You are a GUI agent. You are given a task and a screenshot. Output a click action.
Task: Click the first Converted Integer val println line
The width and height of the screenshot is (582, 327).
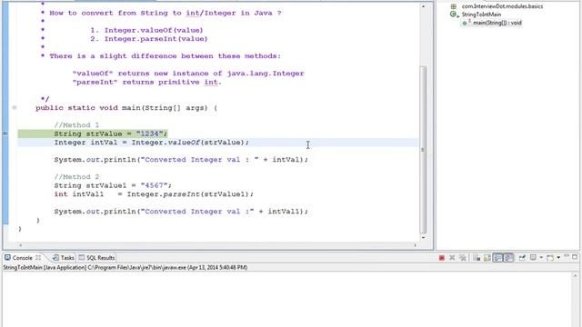coord(181,160)
